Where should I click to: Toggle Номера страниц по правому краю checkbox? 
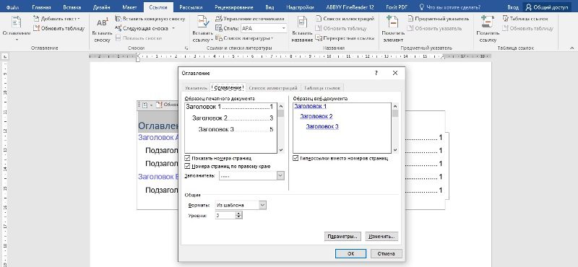[187, 166]
